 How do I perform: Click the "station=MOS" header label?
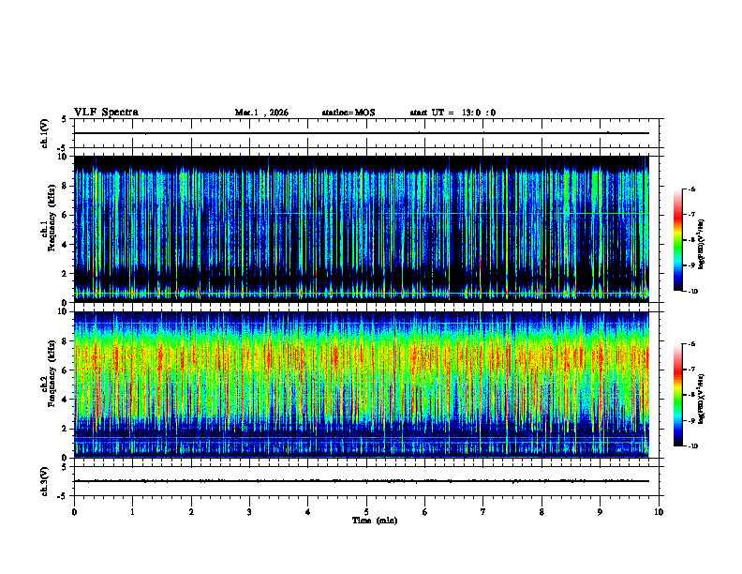click(349, 113)
